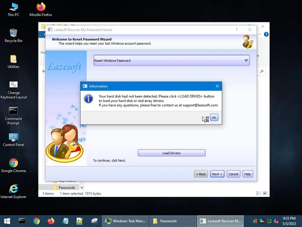302x227 pixels.
Task: Launch Command Prompt from taskbar
Action: [22, 221]
